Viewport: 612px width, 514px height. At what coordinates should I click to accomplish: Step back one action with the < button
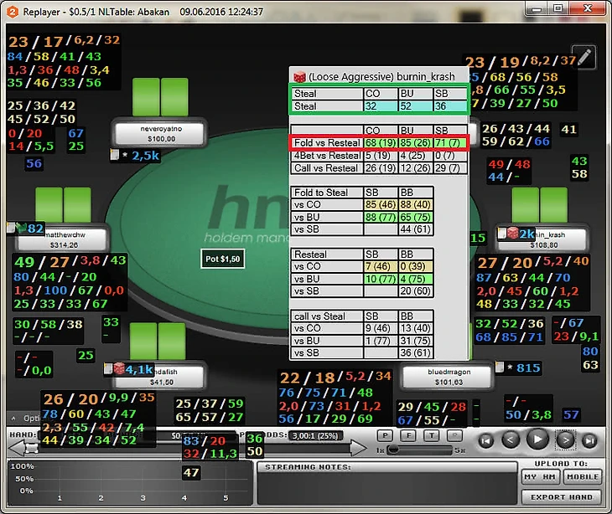click(510, 440)
